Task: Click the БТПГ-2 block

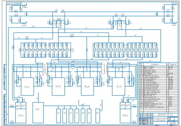Action: coord(125,116)
